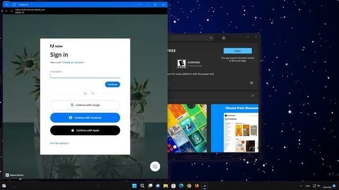Continue with Google sign-in
Screen dimensions: 339x190
85,105
